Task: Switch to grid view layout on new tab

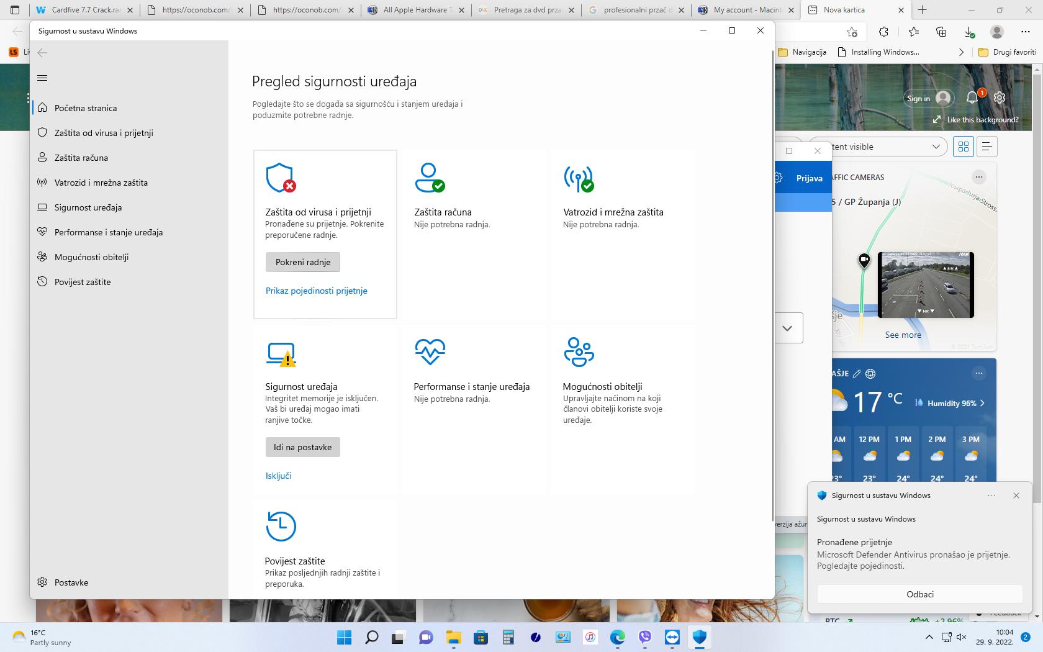Action: [963, 147]
